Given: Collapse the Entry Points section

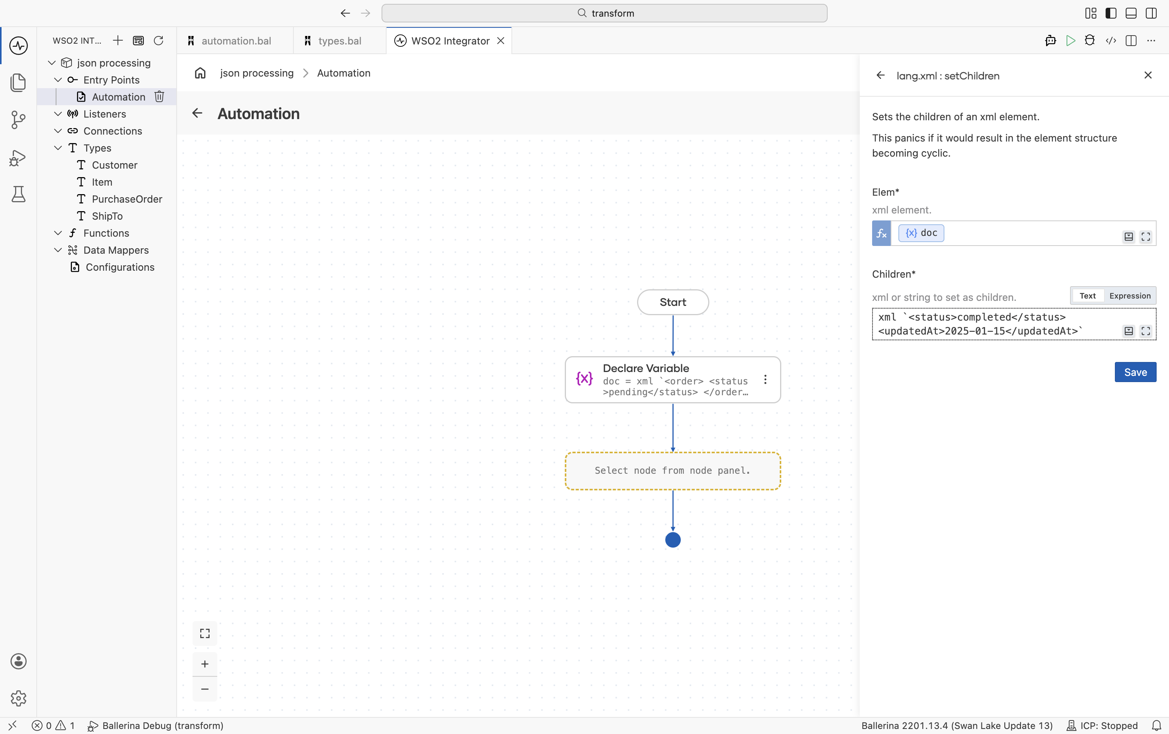Looking at the screenshot, I should click(x=58, y=80).
